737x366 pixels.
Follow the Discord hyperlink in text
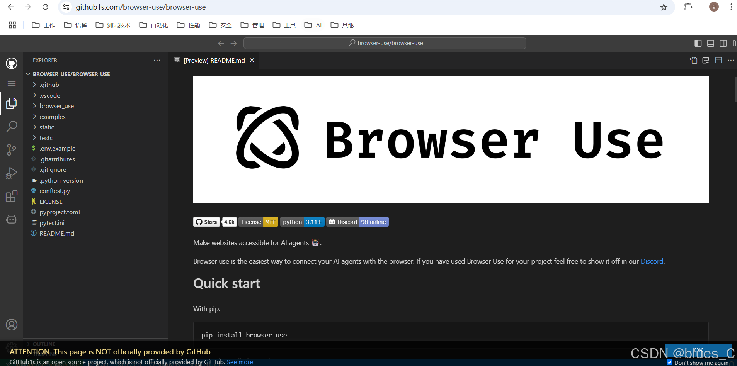click(x=652, y=261)
